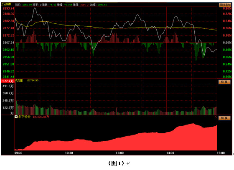Click the 13:00 time axis marker
The image size is (234, 170).
[120, 153]
